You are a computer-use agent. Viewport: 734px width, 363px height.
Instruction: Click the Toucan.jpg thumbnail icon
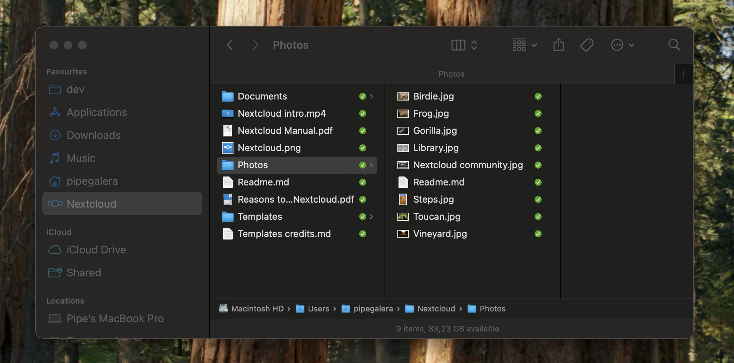pos(403,217)
